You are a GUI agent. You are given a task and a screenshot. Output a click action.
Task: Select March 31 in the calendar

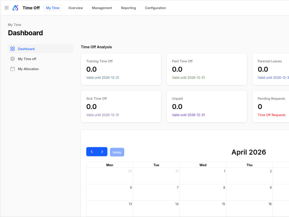[x=156, y=176]
